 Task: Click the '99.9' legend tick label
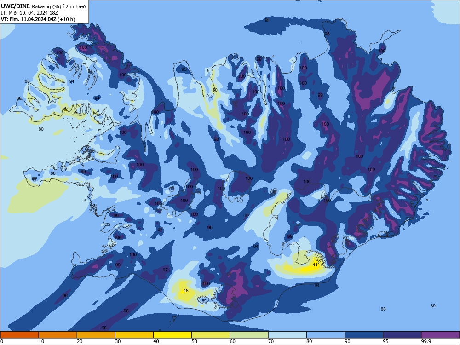(x=425, y=341)
